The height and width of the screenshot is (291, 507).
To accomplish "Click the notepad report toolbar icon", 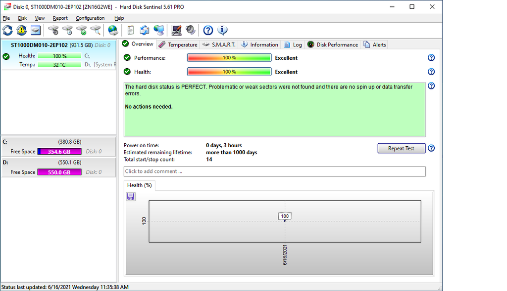I will 131,30.
